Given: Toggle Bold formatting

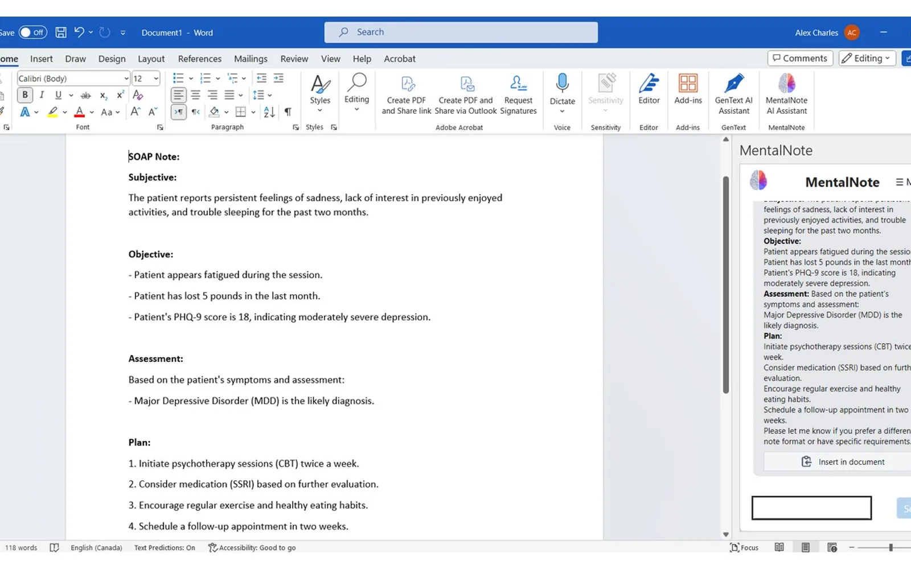Looking at the screenshot, I should (x=25, y=95).
